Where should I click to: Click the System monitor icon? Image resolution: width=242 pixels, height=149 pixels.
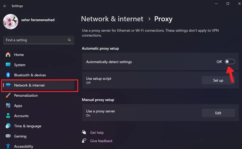pos(8,65)
